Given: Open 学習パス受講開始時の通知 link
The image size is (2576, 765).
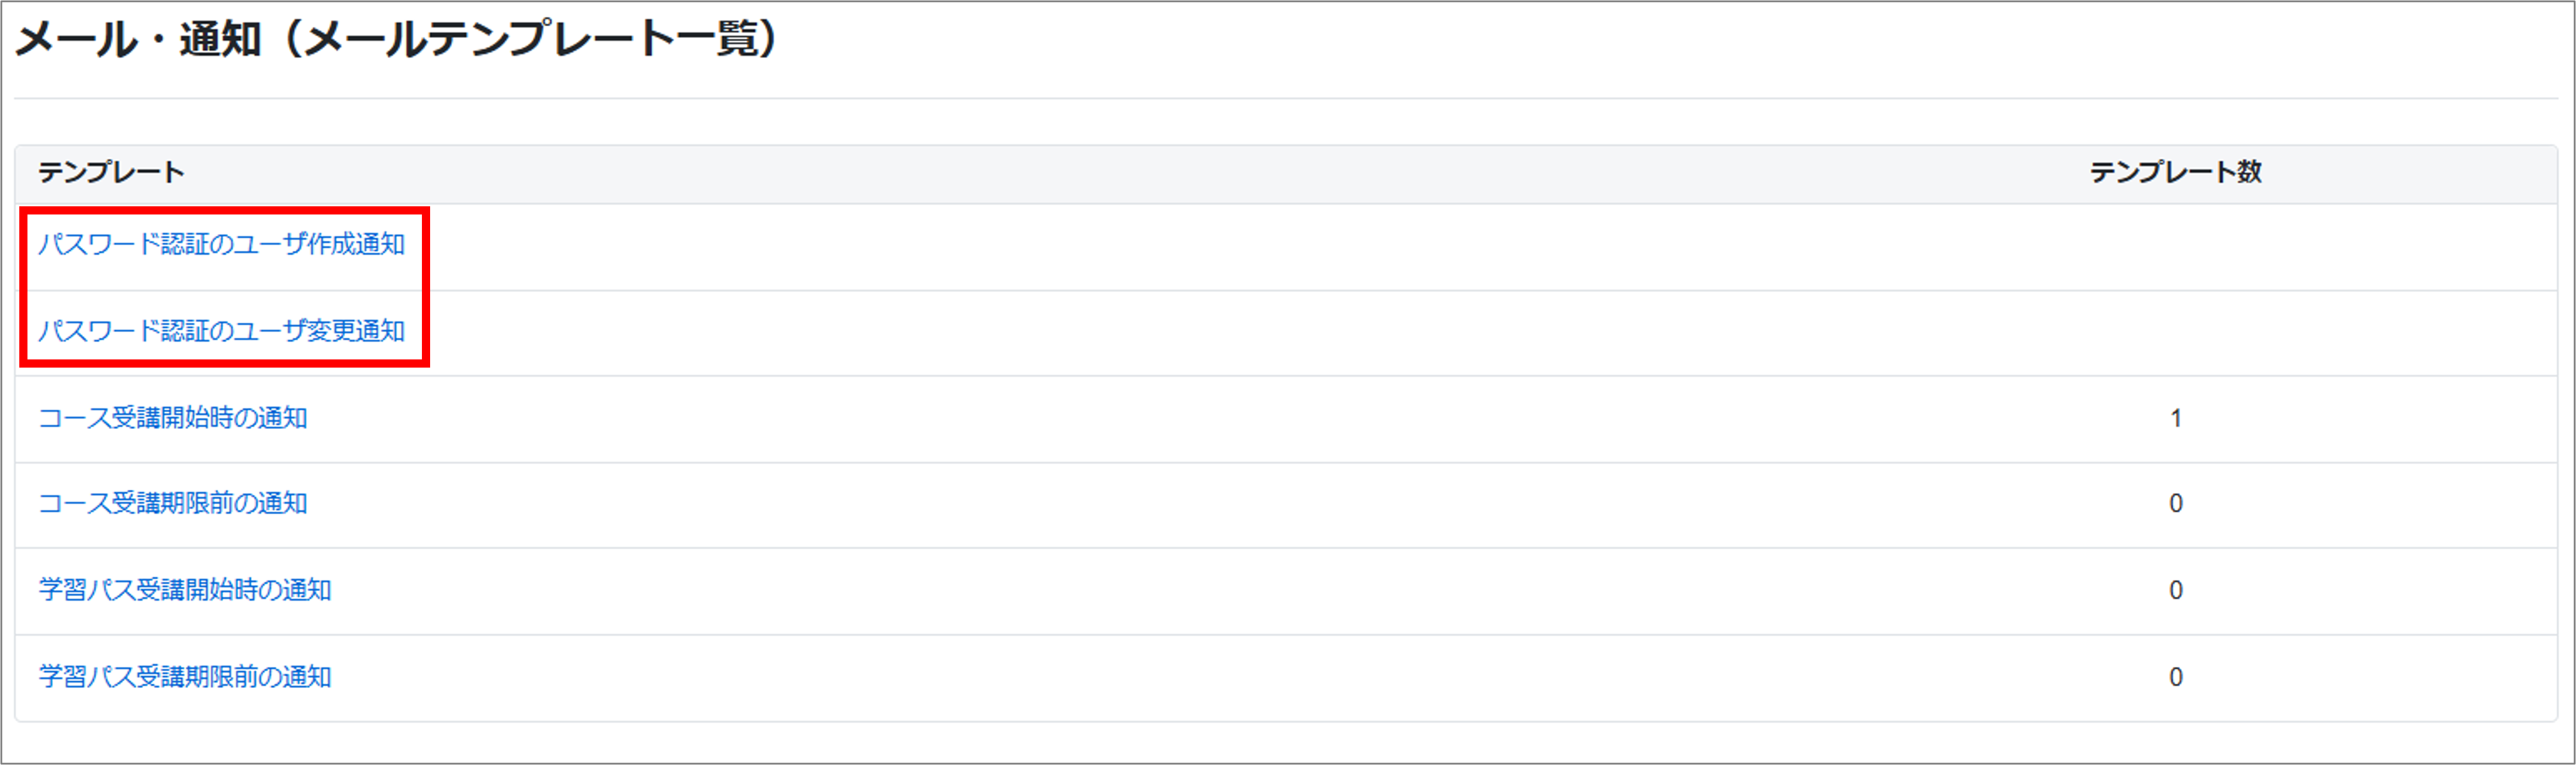Looking at the screenshot, I should click(185, 590).
